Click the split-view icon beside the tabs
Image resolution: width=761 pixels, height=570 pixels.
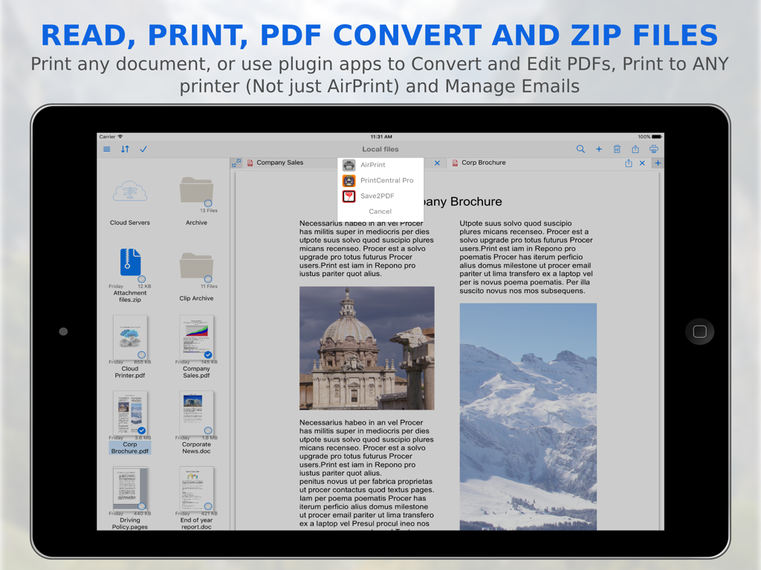(x=237, y=163)
